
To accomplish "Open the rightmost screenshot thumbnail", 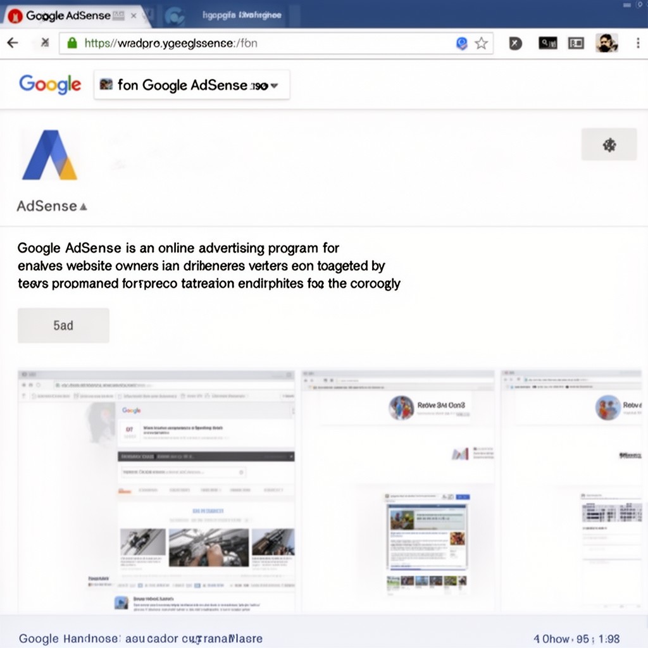I will [571, 491].
